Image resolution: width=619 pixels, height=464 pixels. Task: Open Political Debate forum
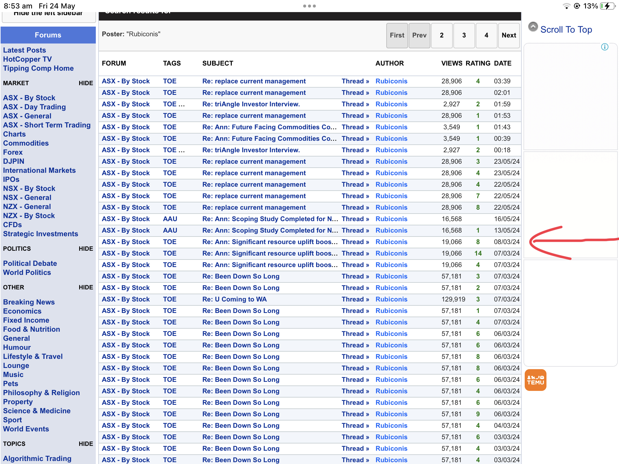pyautogui.click(x=30, y=263)
